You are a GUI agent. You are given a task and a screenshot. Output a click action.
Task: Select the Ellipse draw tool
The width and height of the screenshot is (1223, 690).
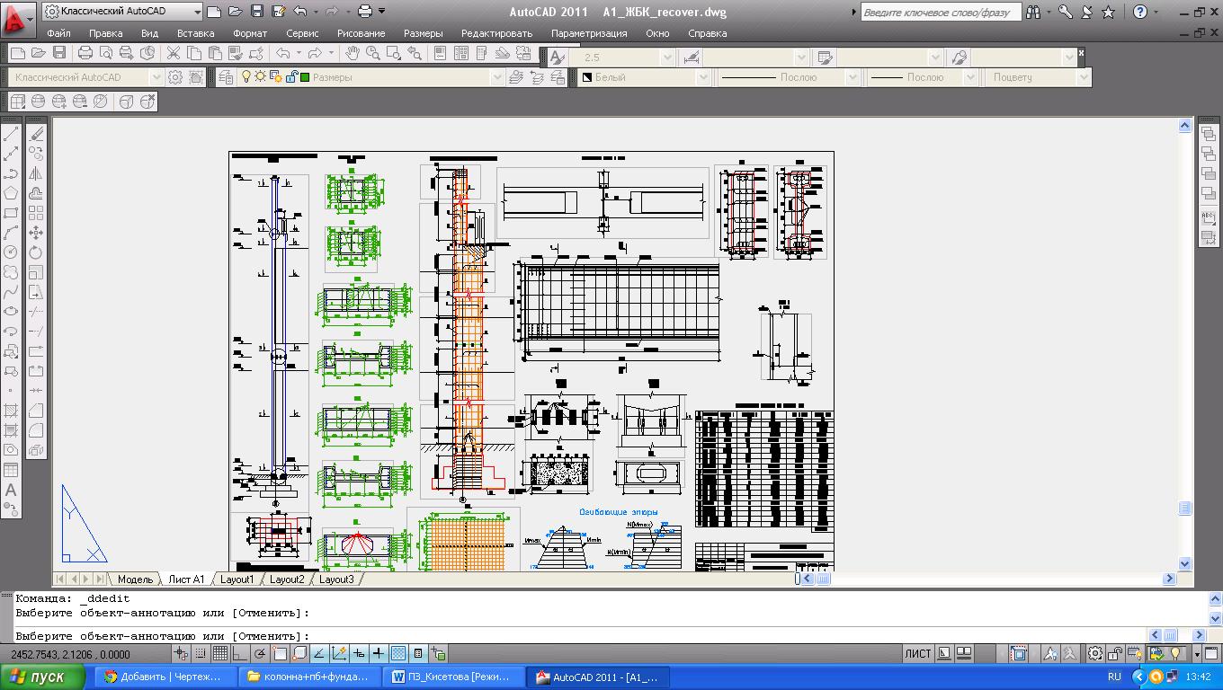coord(11,312)
